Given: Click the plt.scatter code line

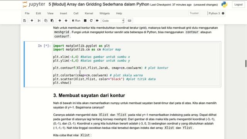Looking at the screenshot, I should tap(104, 79).
